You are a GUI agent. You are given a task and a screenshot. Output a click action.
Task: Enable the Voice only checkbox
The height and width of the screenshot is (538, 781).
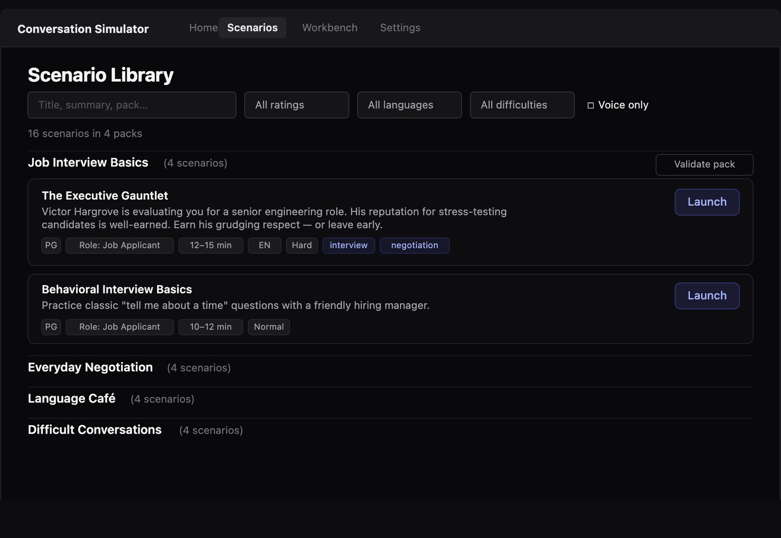[591, 105]
